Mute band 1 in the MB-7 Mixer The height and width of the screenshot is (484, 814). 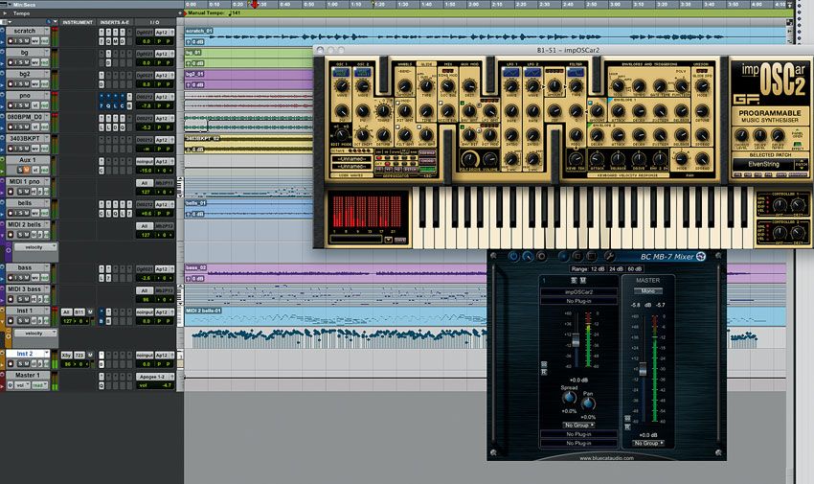pyautogui.click(x=583, y=281)
